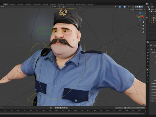Screen dimensions: 156x117
Task: Open the viewport shading options dropdown
Action: coord(144,7)
